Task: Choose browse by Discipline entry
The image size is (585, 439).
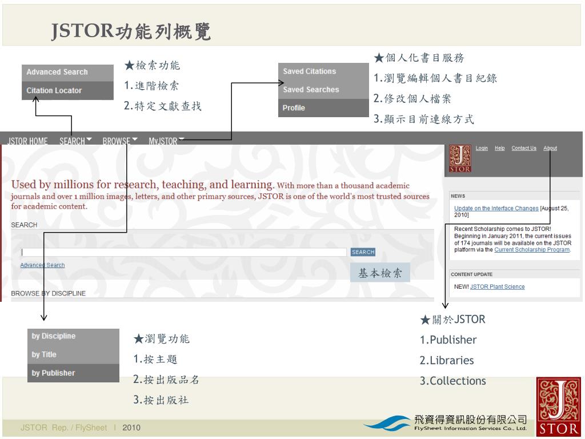Action: point(73,336)
